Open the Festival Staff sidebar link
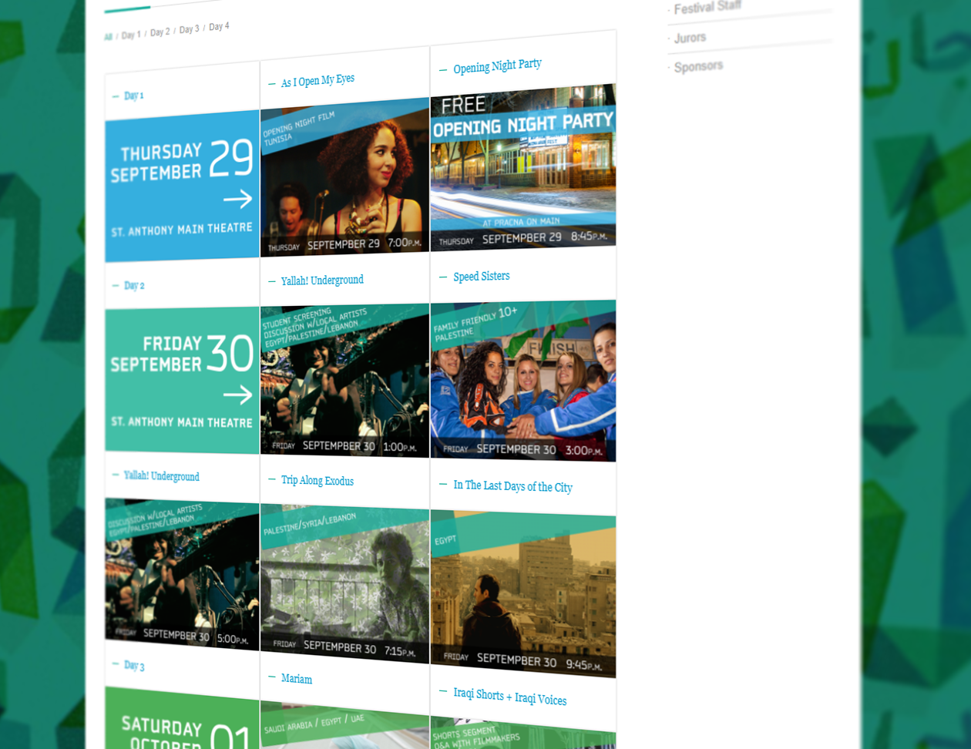 pos(707,8)
